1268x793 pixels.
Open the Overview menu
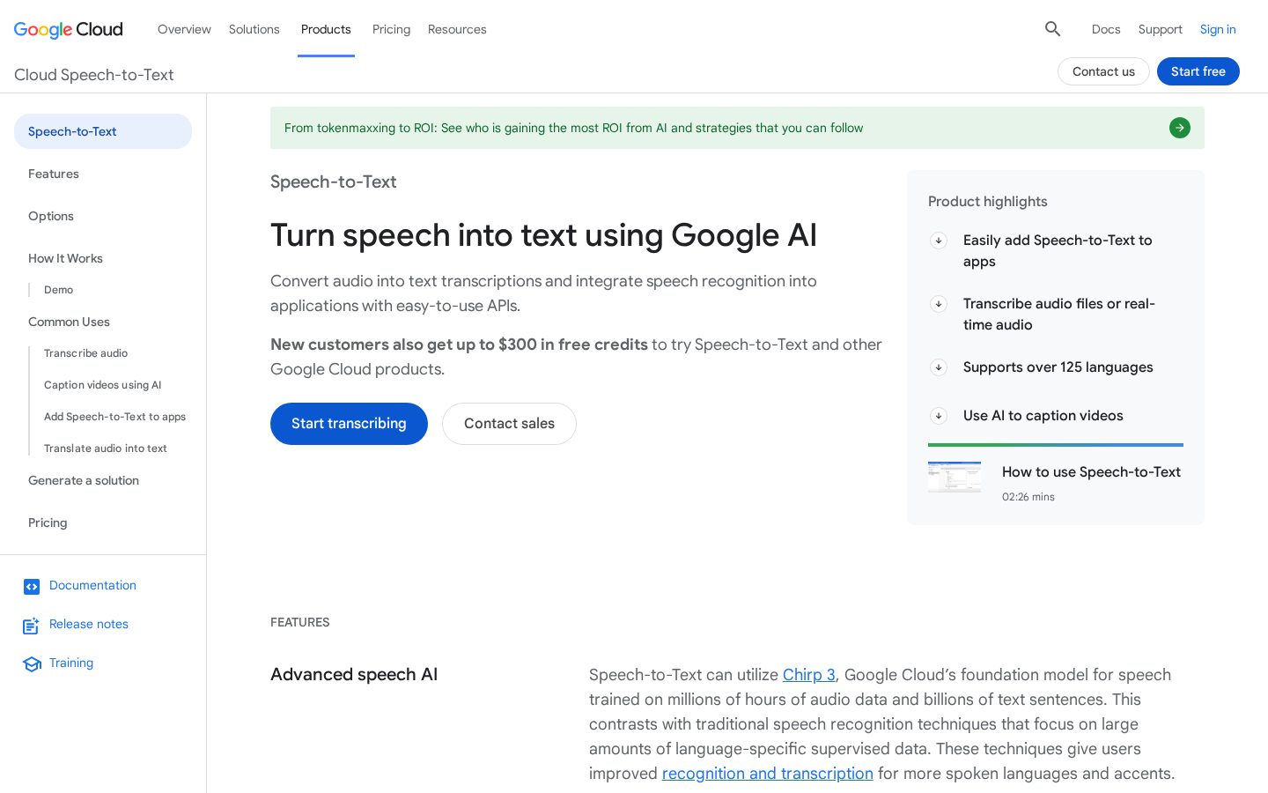(x=184, y=29)
